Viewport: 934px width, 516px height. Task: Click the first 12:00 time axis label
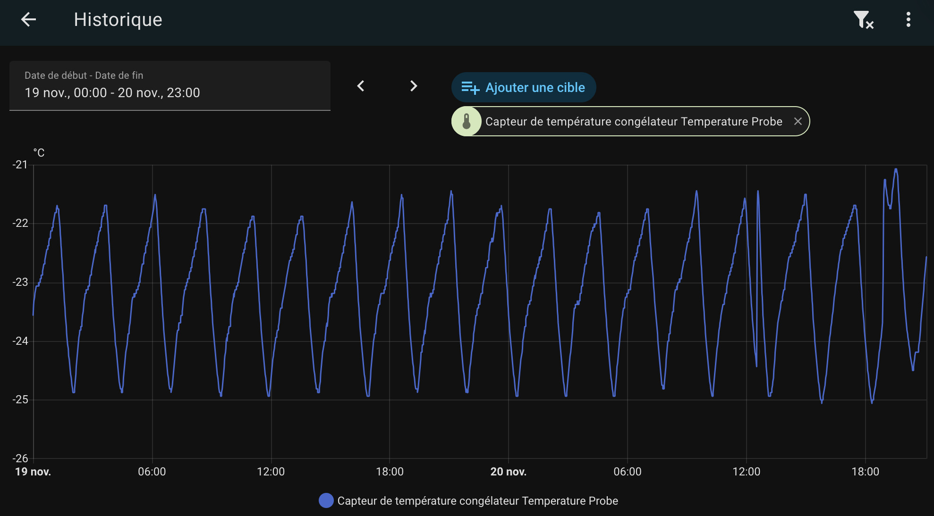[x=271, y=472]
